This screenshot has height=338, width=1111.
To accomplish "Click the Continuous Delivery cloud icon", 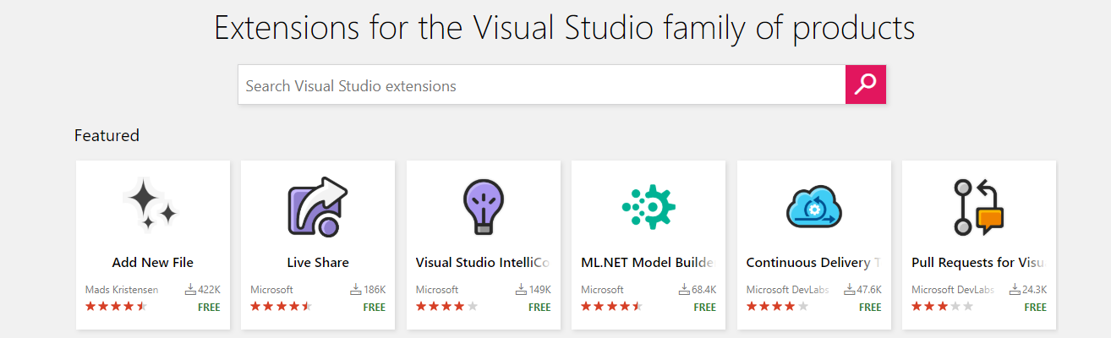I will pos(813,207).
